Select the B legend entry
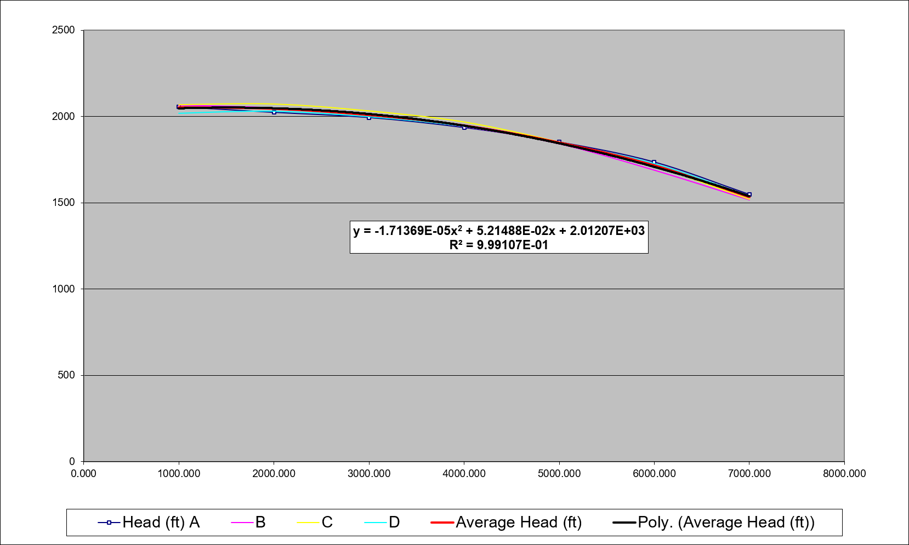The image size is (909, 545). [x=248, y=523]
